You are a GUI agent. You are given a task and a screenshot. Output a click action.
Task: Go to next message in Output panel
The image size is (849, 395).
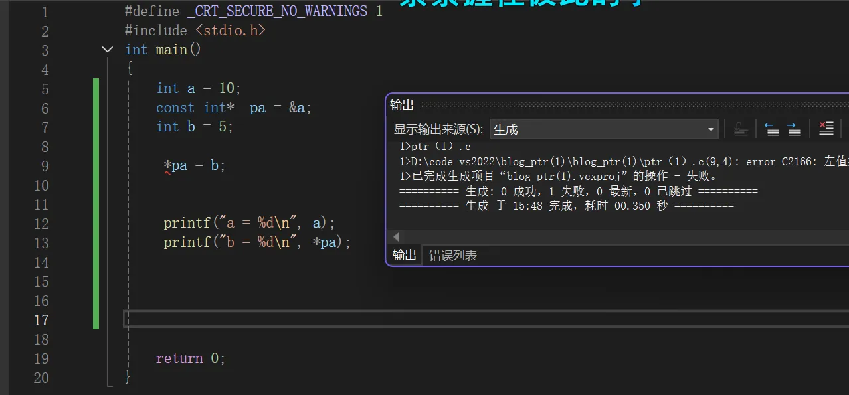pos(794,129)
